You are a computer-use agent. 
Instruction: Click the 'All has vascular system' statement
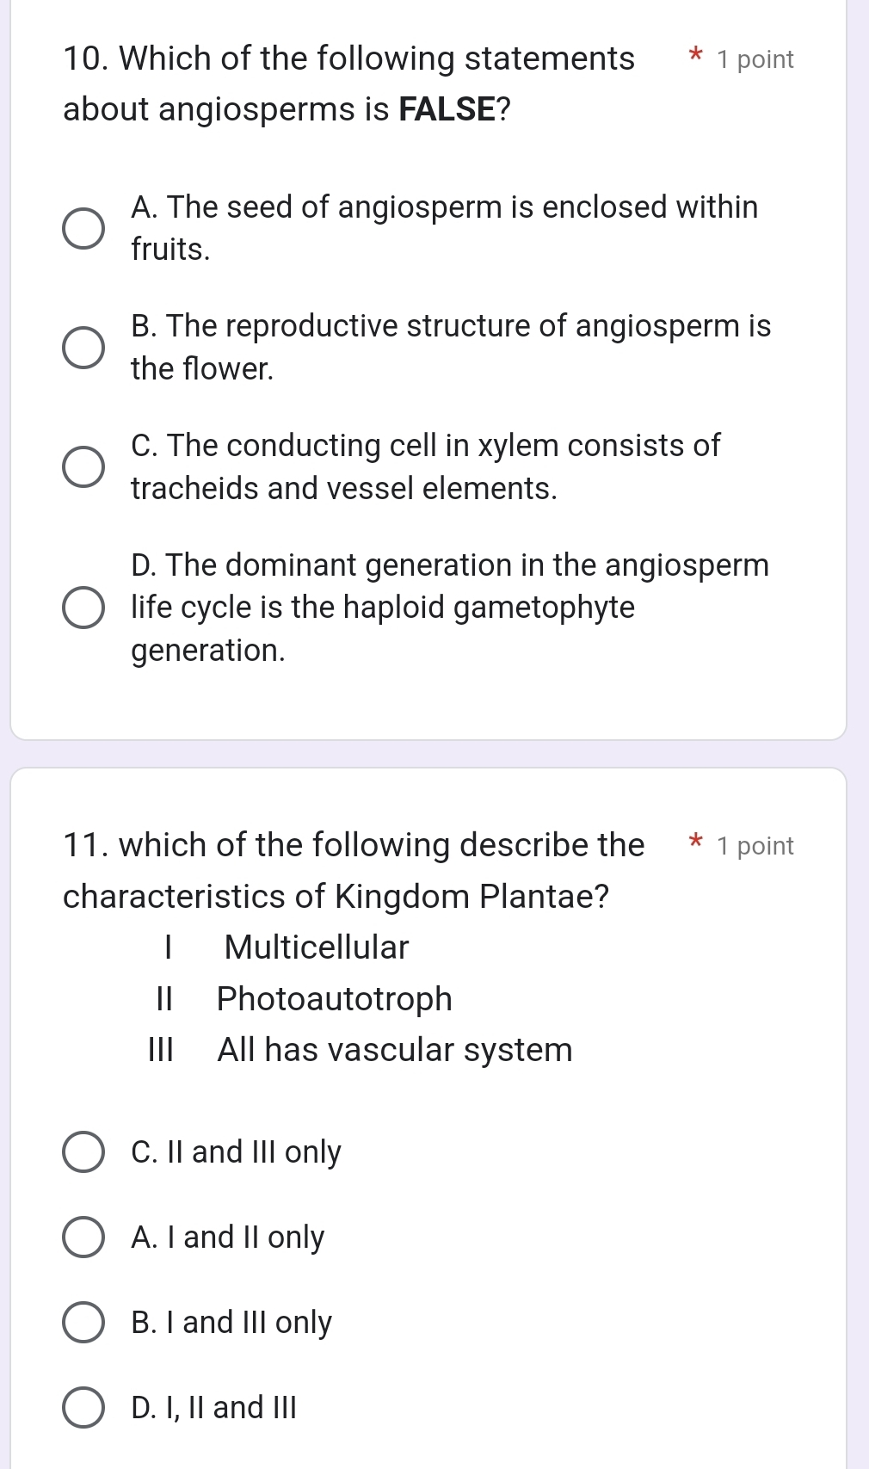click(394, 1050)
